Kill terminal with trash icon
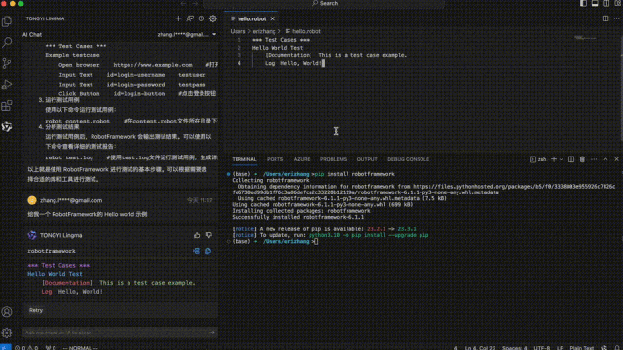The height and width of the screenshot is (350, 623). point(582,159)
